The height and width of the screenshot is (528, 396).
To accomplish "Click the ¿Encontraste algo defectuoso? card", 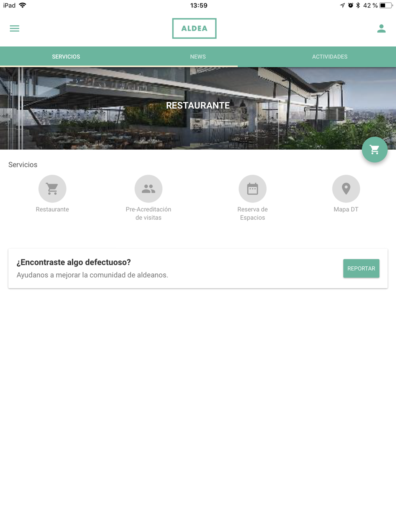I will [198, 268].
